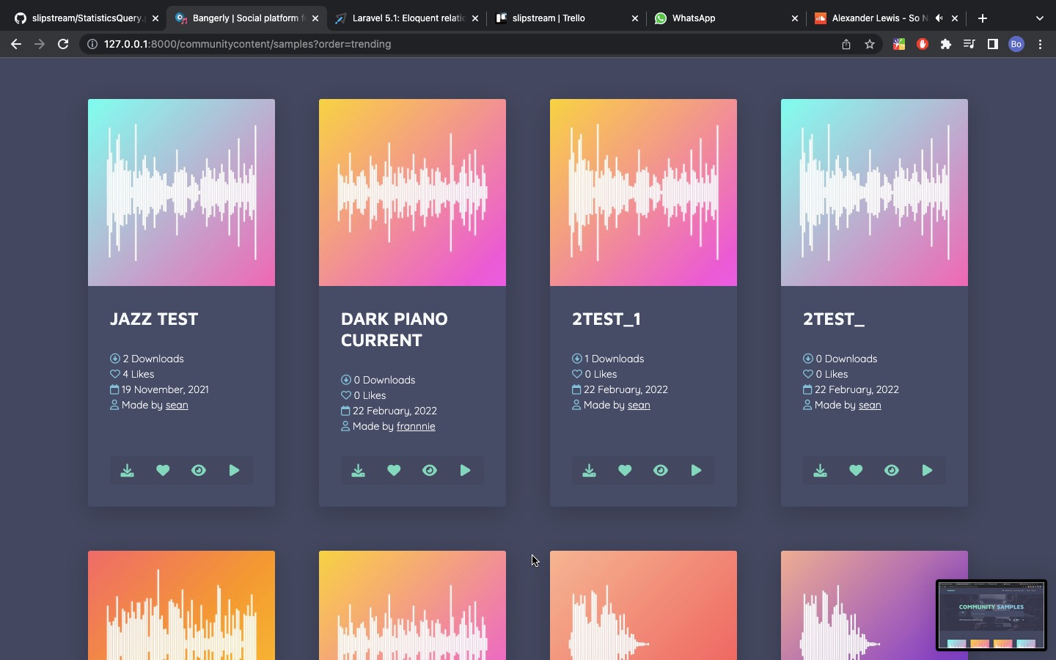The width and height of the screenshot is (1056, 660).
Task: Download the JAZZ TEST sample
Action: 128,471
